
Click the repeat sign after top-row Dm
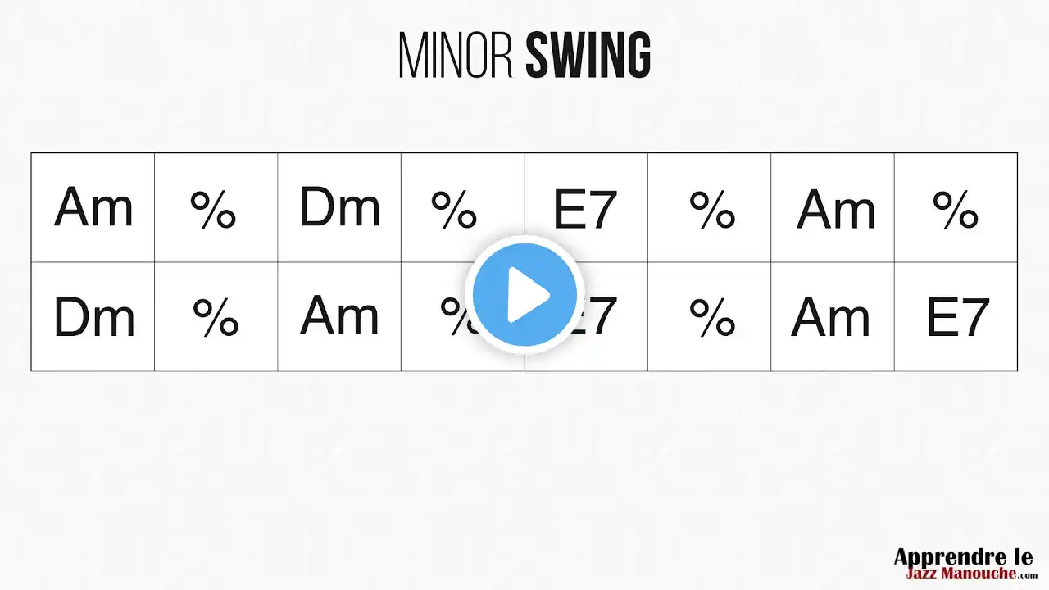pyautogui.click(x=454, y=210)
